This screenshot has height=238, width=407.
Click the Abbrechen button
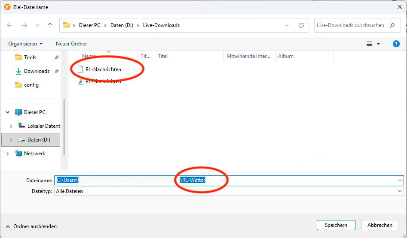pos(379,225)
